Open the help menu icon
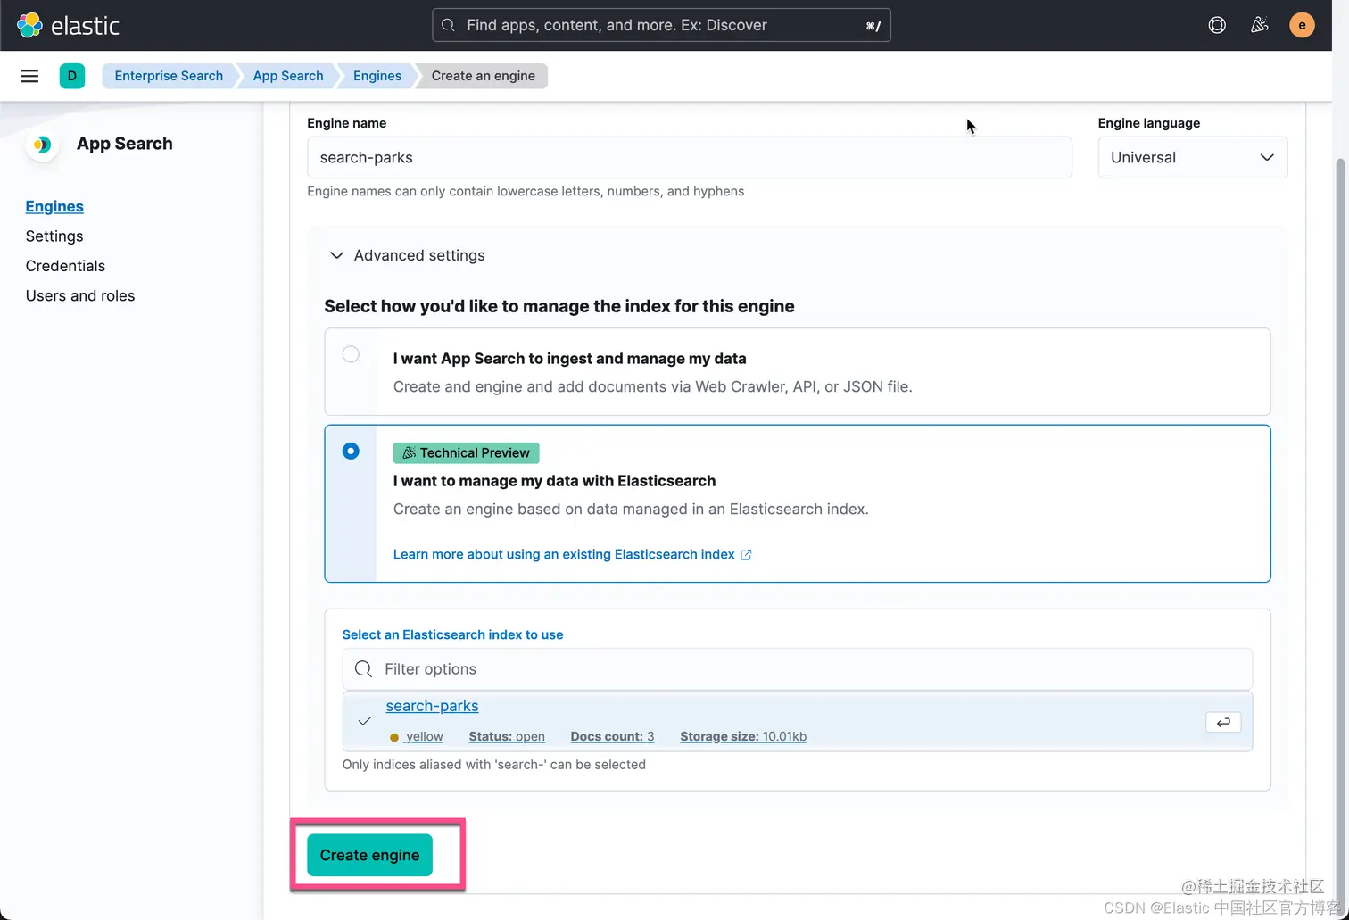Screen dimensions: 1349x920 [1217, 25]
